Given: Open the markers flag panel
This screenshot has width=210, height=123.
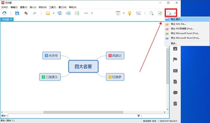Looking at the screenshot, I should 175,59.
